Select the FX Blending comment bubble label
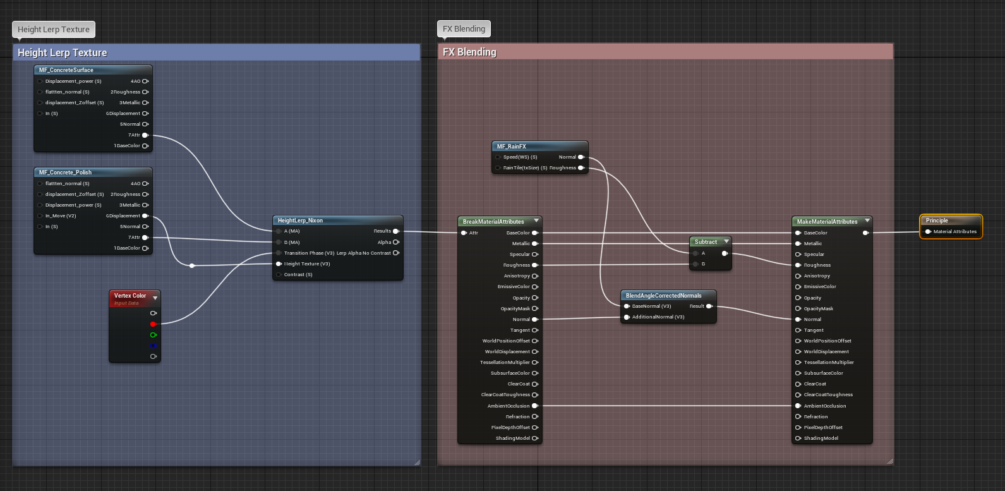Viewport: 1005px width, 491px height. tap(464, 29)
